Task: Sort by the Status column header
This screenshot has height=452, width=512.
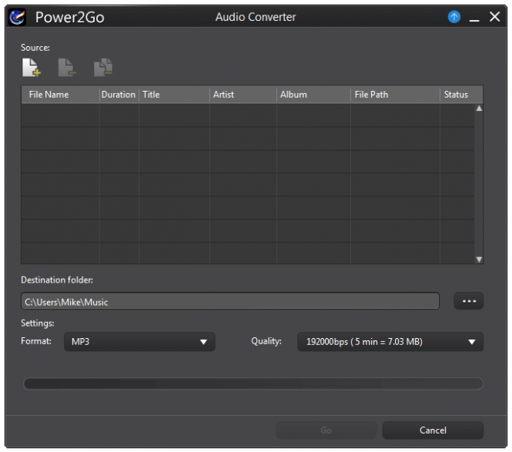Action: 461,95
